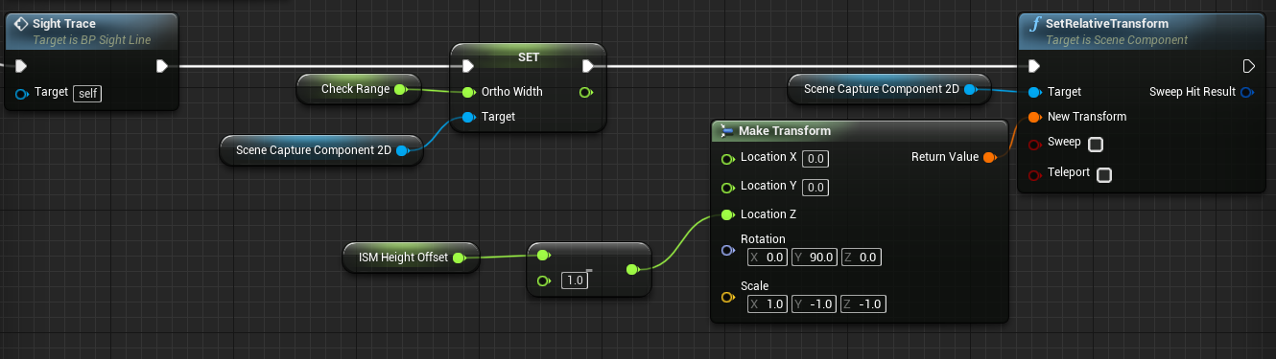Screen dimensions: 1276x359
Task: Click the ISM Height Offset output pin
Action: 459,257
